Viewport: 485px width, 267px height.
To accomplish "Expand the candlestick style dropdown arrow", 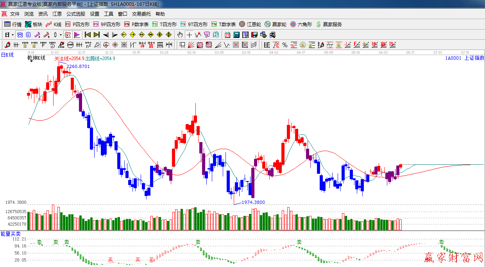I will click(x=61, y=35).
